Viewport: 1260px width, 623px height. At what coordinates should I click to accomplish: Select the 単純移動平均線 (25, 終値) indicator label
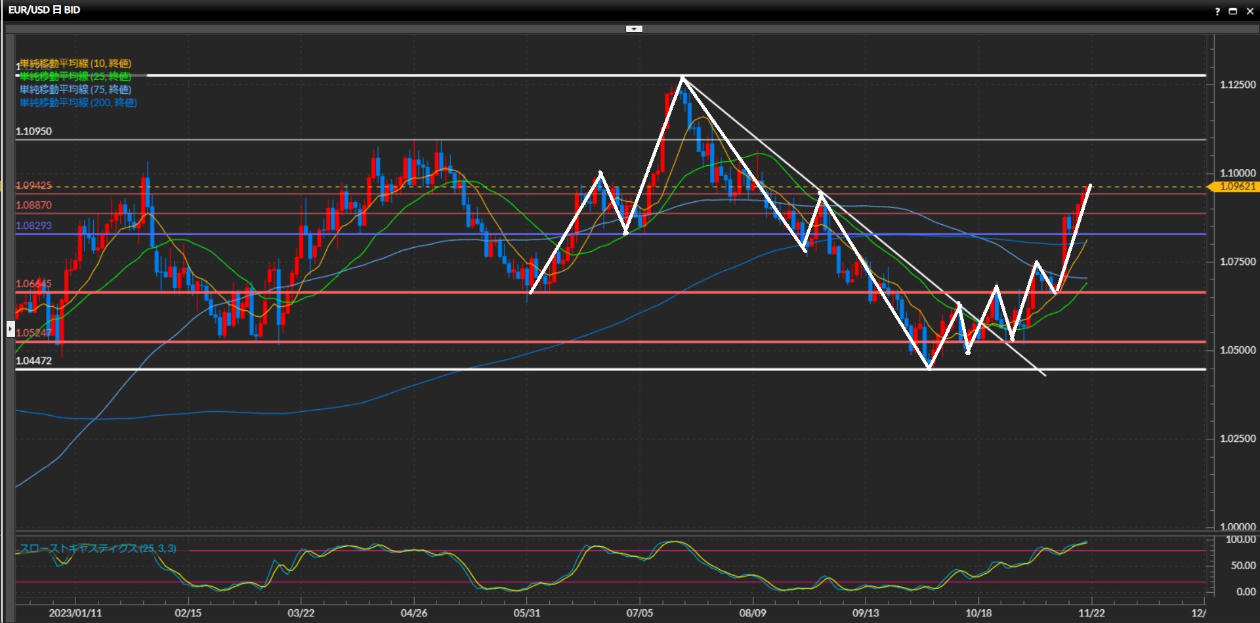point(75,77)
